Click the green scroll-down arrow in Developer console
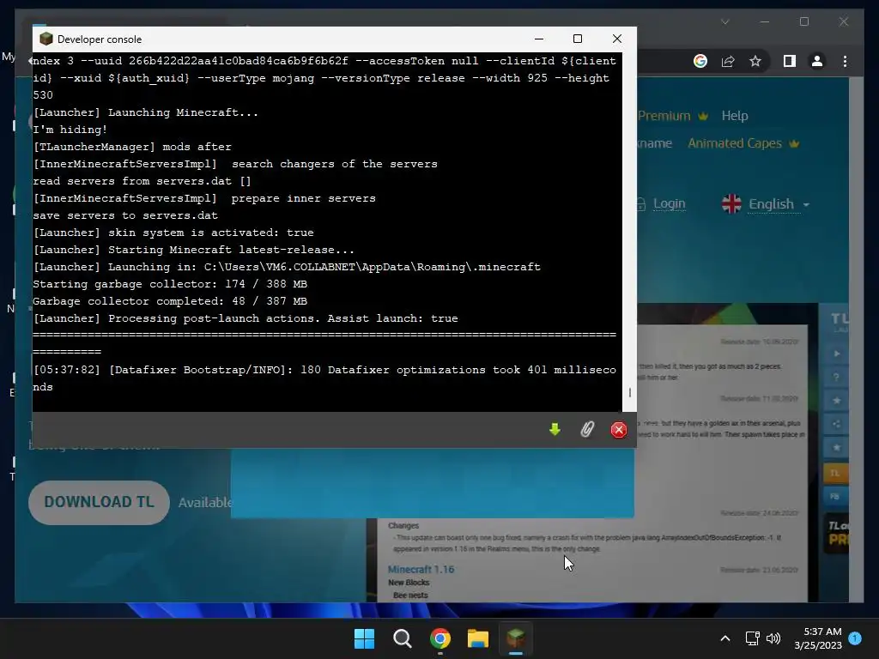The width and height of the screenshot is (879, 659). pyautogui.click(x=555, y=429)
